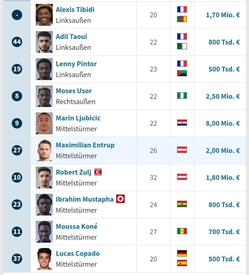Open Maximilian Entrup's player name link
The image size is (249, 275).
85,145
